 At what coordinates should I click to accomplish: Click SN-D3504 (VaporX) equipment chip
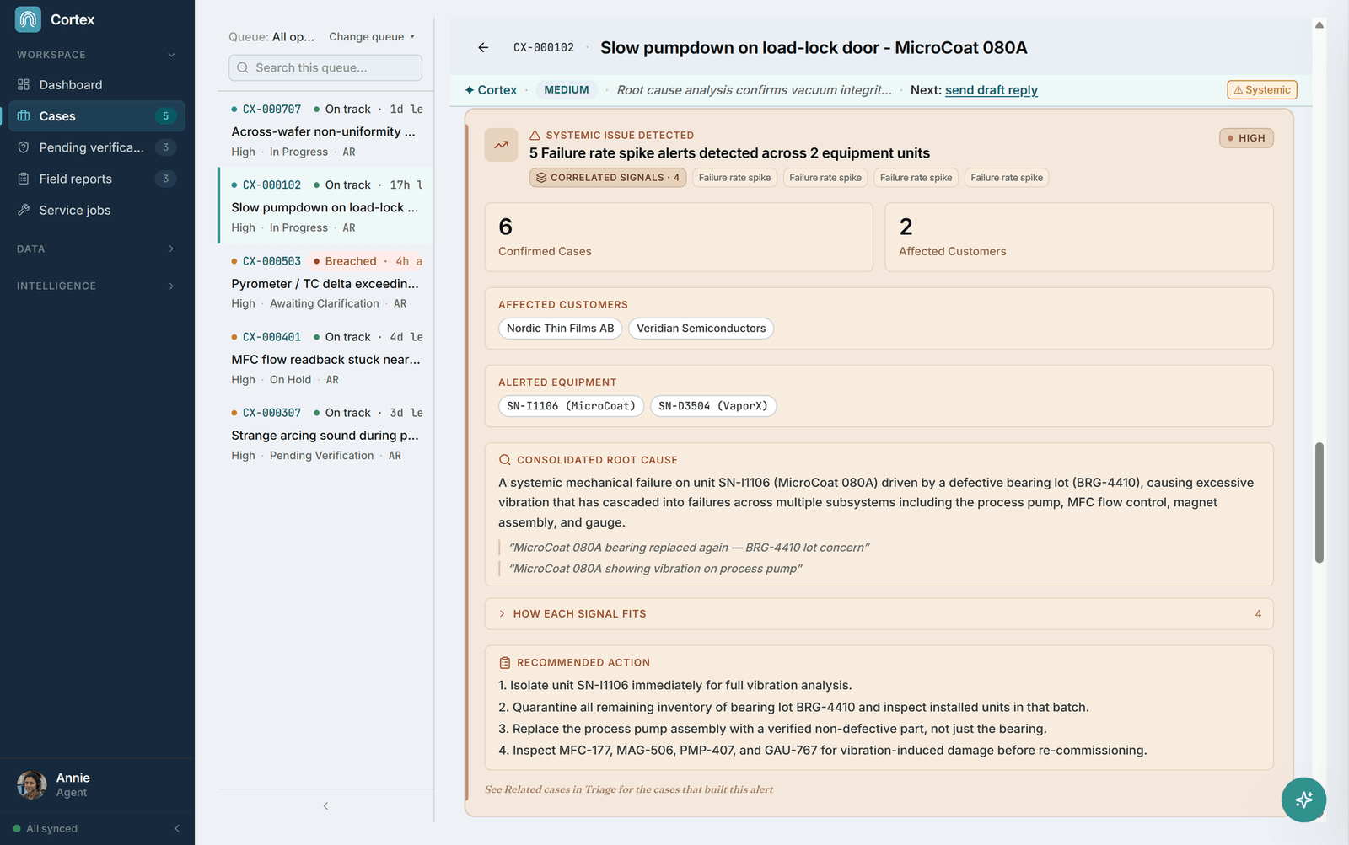coord(713,406)
